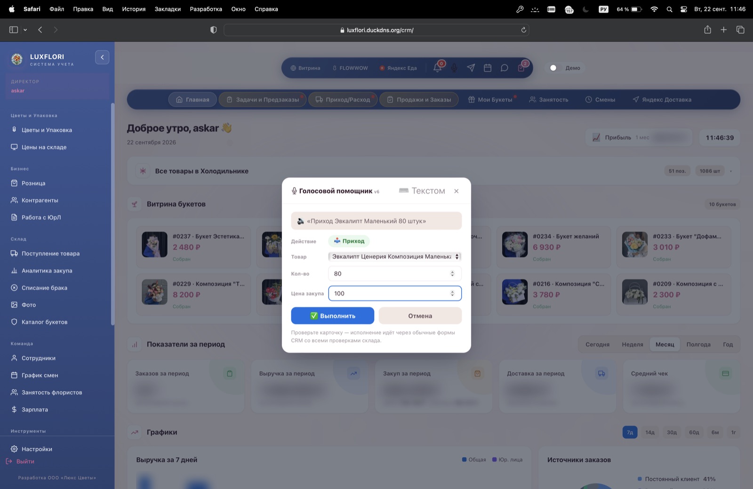Click the Юр. лица legend swatch

tap(494, 459)
